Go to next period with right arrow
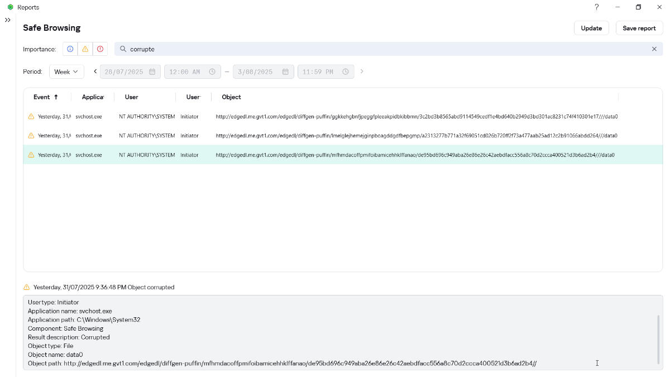Screen dimensions: 670x377 pos(362,71)
